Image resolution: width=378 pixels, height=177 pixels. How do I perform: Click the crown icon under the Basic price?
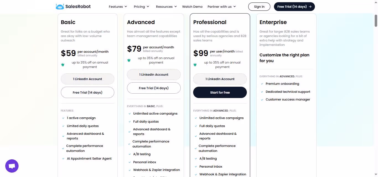click(63, 65)
